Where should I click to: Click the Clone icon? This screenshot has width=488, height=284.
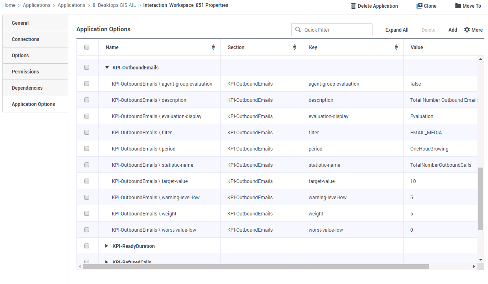pos(418,5)
